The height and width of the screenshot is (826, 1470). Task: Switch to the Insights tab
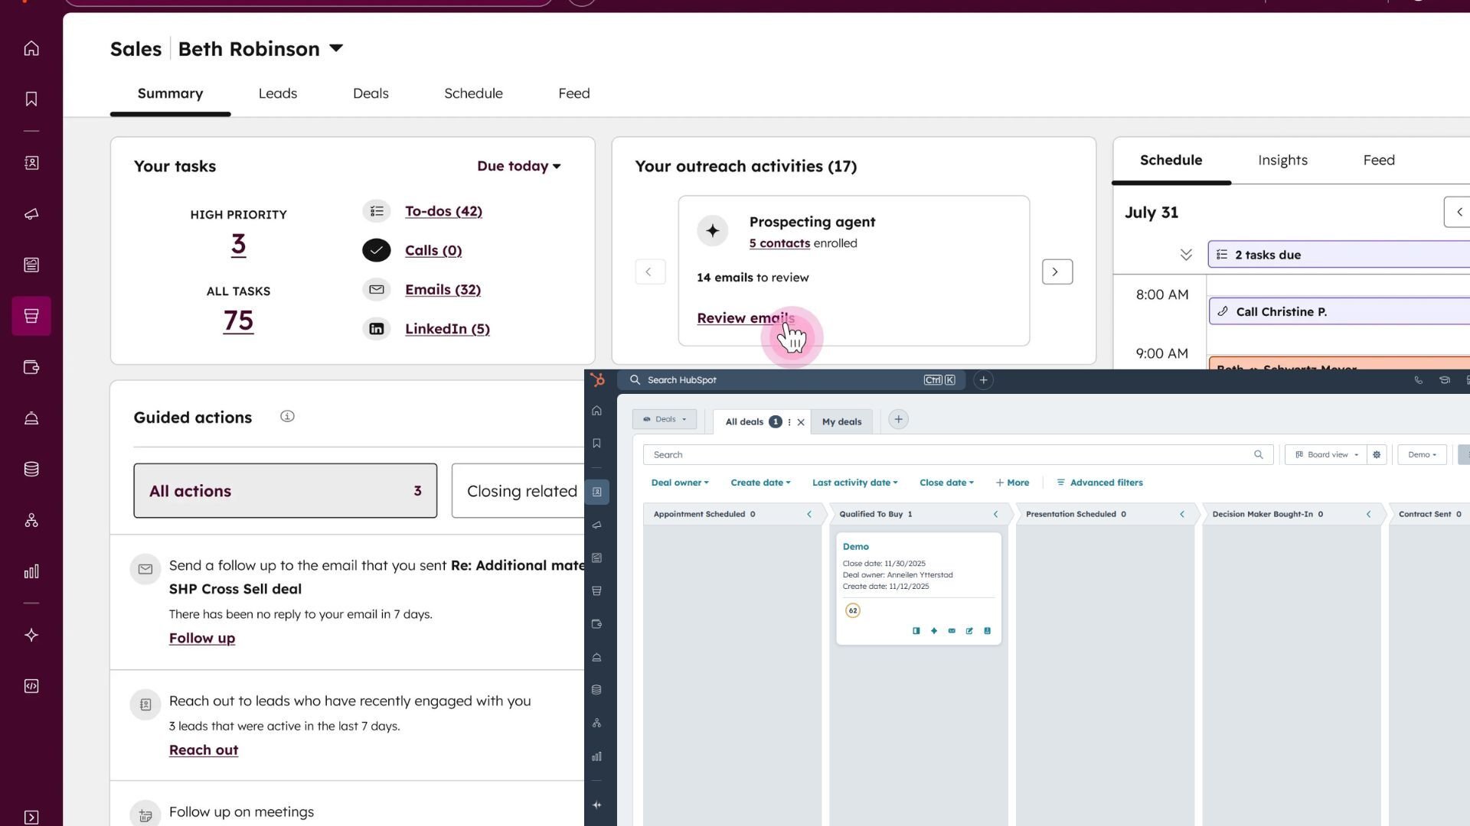coord(1282,160)
